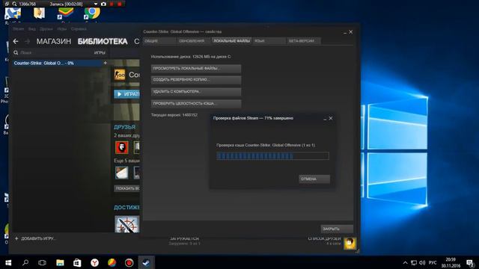This screenshot has width=479, height=269.
Task: Click the Steam forward navigation arrow
Action: coord(28,41)
